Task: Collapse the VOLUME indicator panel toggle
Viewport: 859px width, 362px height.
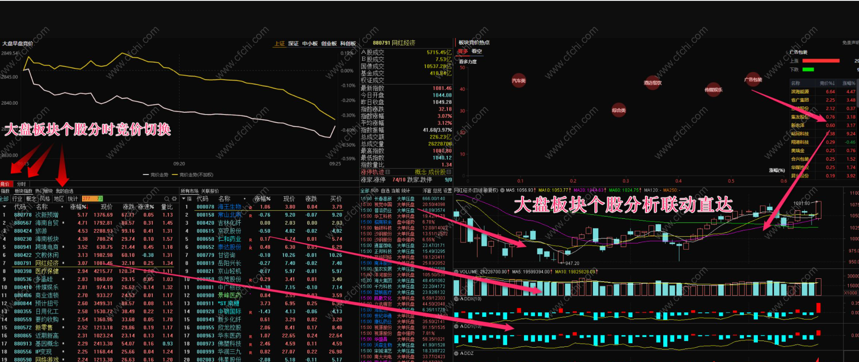Action: pyautogui.click(x=456, y=272)
